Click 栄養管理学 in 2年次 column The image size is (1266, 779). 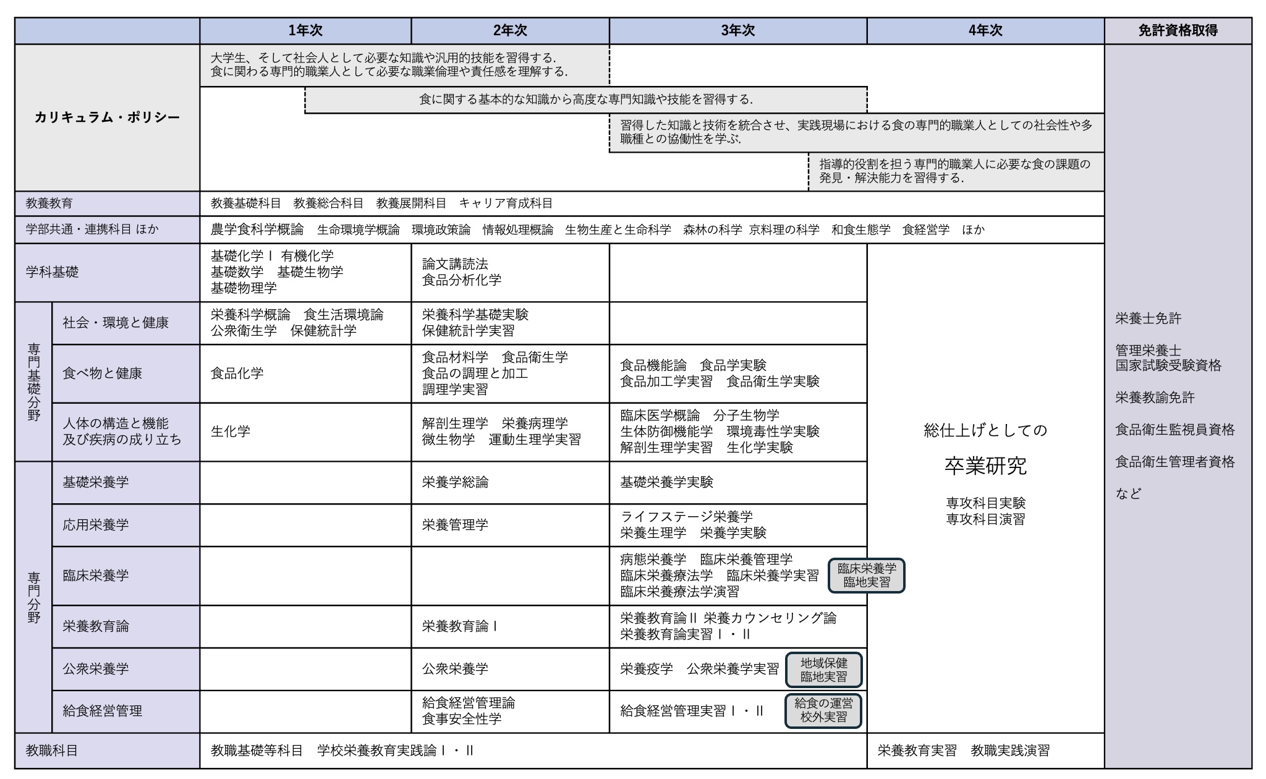[455, 525]
